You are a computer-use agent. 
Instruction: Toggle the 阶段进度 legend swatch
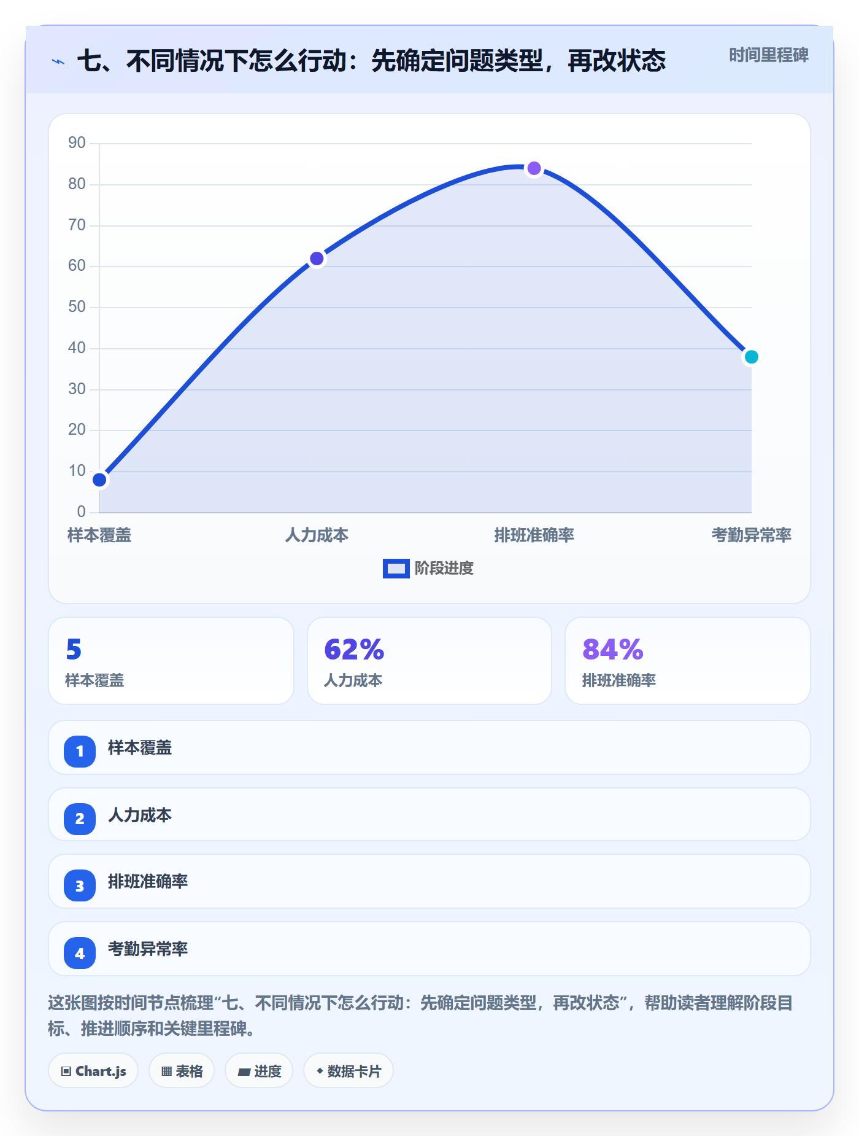coord(396,569)
